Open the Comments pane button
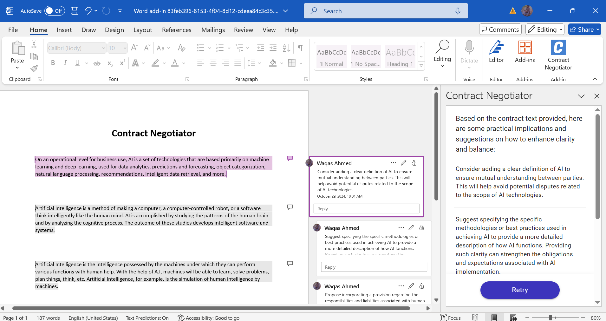The height and width of the screenshot is (321, 606). click(500, 29)
